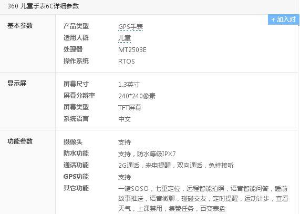300x214 pixels.
Task: Select the 基本参数 section heading
Action: point(20,25)
